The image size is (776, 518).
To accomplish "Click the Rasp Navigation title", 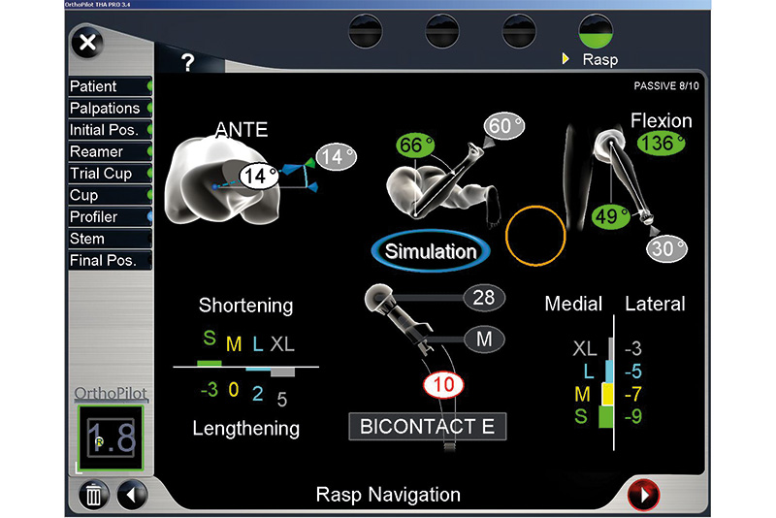I will coord(388,495).
